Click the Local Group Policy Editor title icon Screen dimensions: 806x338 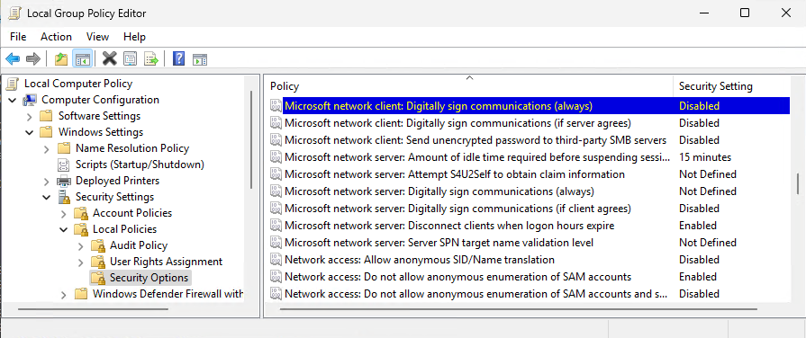(14, 13)
